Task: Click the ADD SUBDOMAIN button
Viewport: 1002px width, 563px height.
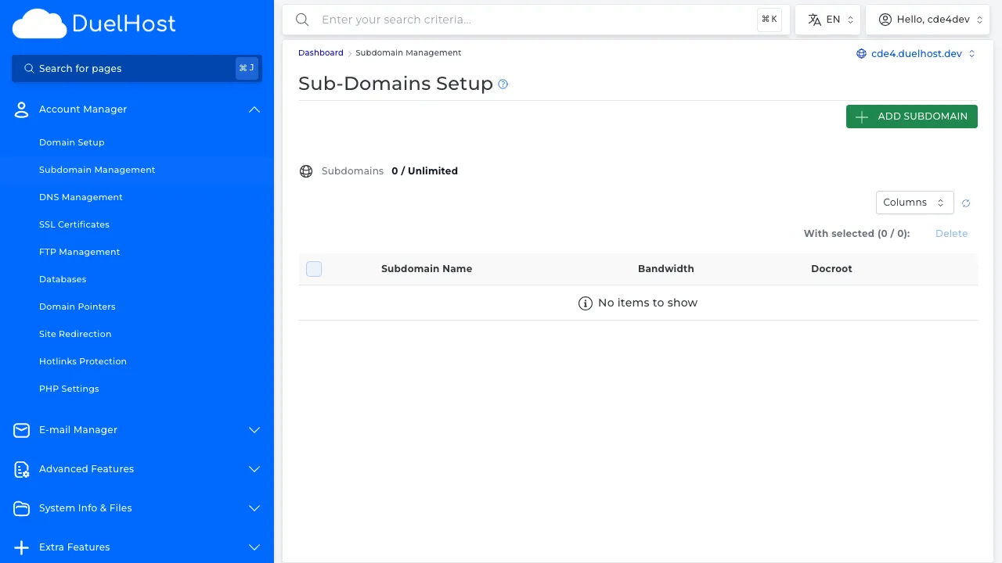Action: tap(911, 116)
